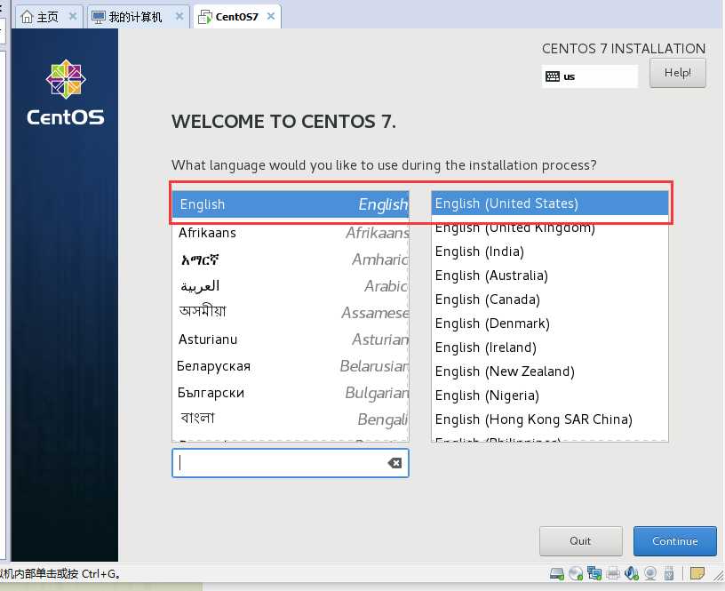725x591 pixels.
Task: Select Afrikaans in the language list
Action: pos(291,233)
